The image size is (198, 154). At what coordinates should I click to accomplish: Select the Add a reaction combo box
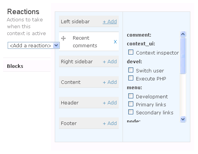(34, 45)
